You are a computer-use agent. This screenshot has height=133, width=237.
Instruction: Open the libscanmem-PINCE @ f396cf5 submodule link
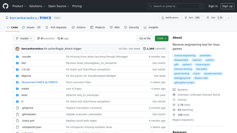(x=39, y=82)
